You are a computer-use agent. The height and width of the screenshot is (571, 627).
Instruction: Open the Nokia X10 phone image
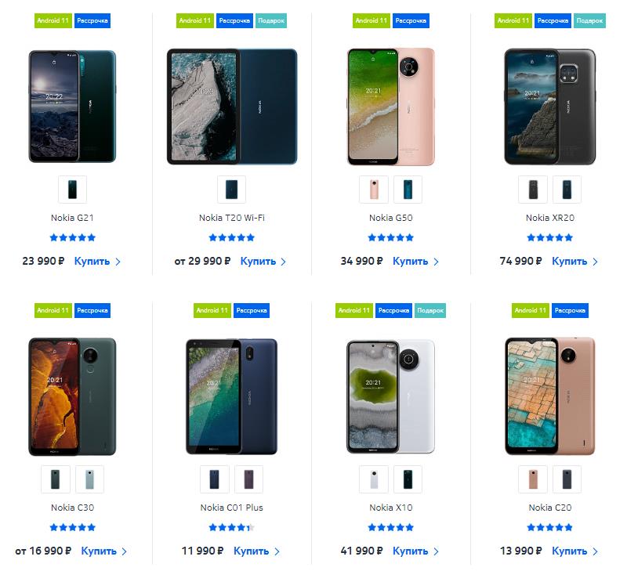click(x=390, y=396)
